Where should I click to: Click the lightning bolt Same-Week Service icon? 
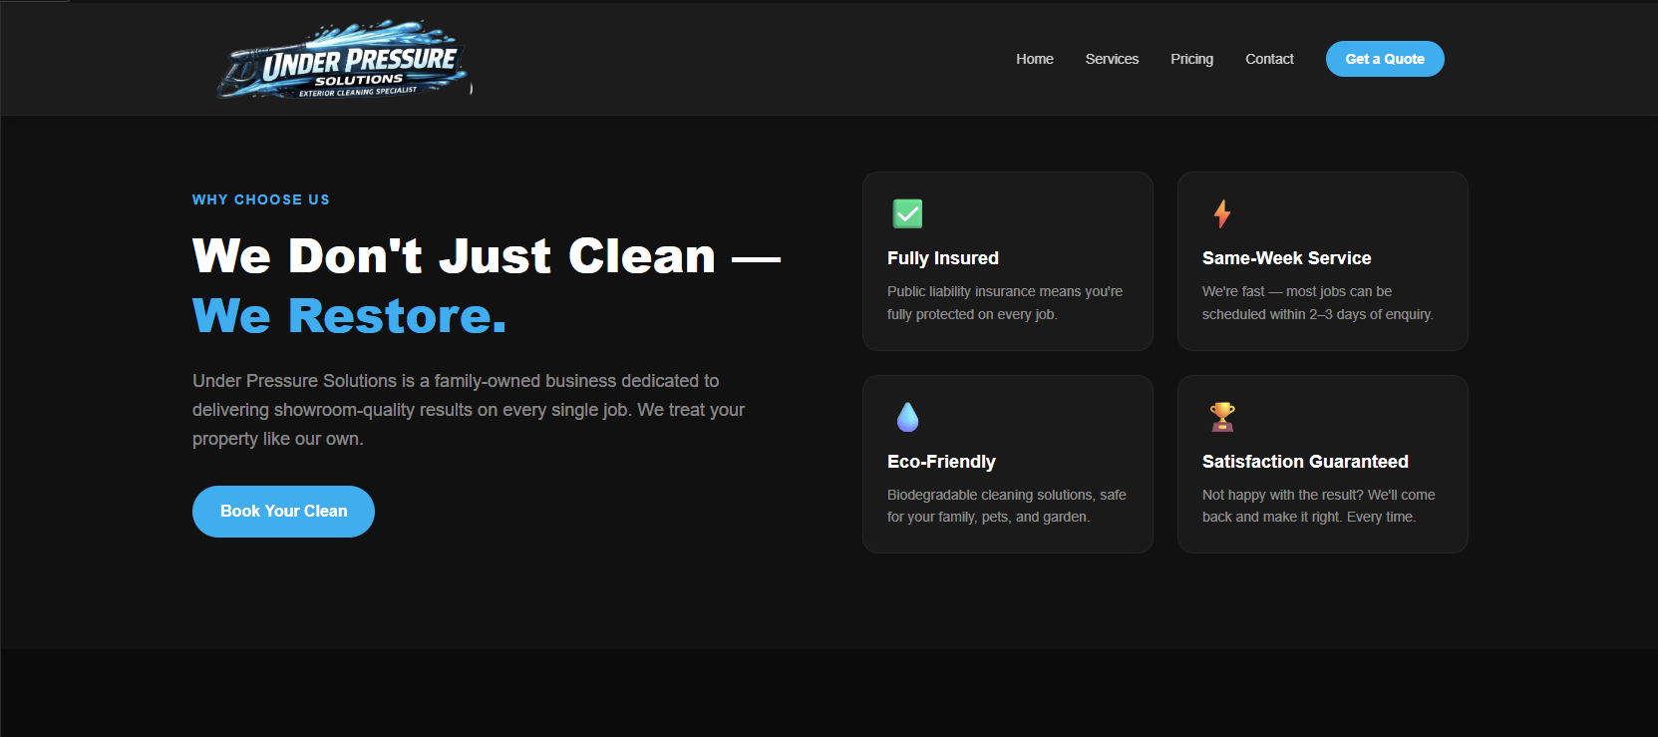click(x=1222, y=213)
